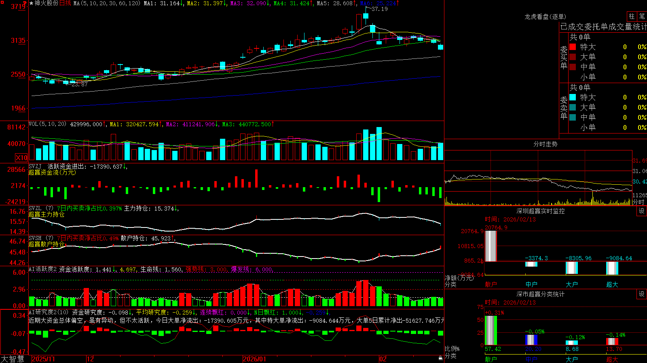Image resolution: width=647 pixels, height=363 pixels.
Task: Click the AI活跃度2 indicator title
Action: (x=42, y=269)
